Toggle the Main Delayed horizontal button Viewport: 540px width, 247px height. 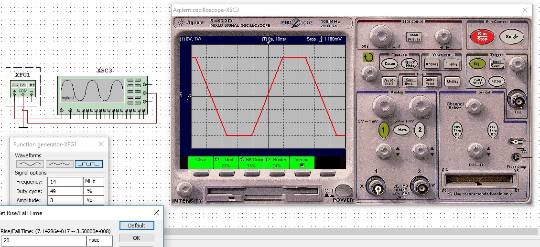(x=414, y=37)
